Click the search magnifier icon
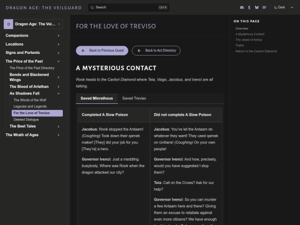 click(x=92, y=7)
